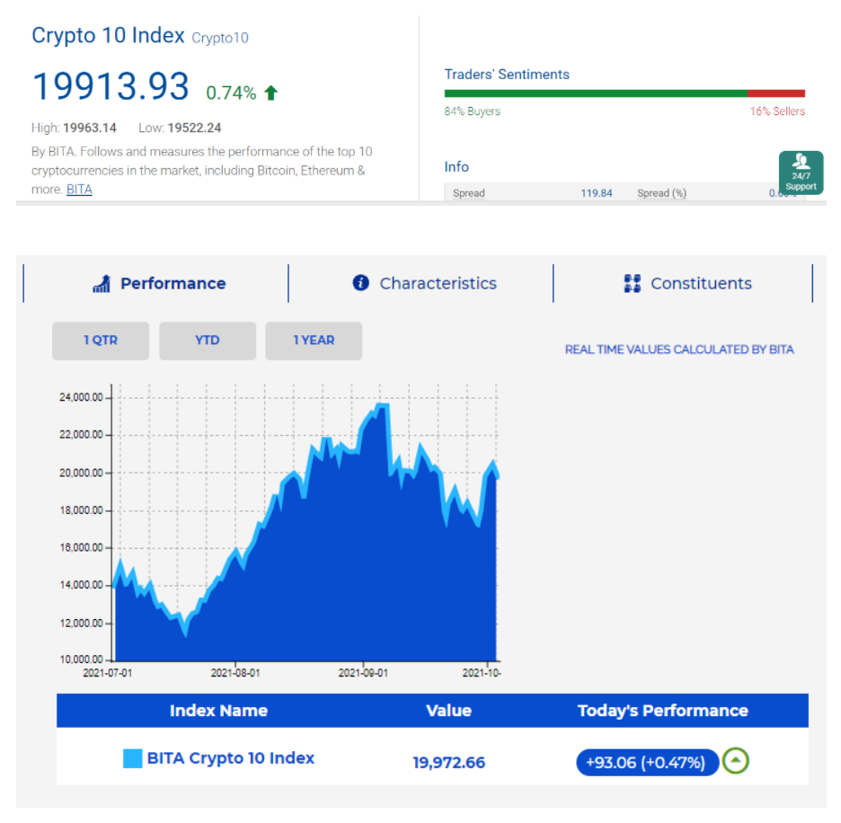Viewport: 841px width, 823px height.
Task: Click the Low 19522.24 value
Action: click(194, 128)
